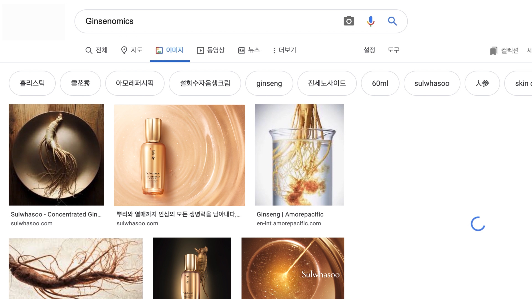
Task: Select the 홀리스틱 filter chip
Action: click(32, 83)
